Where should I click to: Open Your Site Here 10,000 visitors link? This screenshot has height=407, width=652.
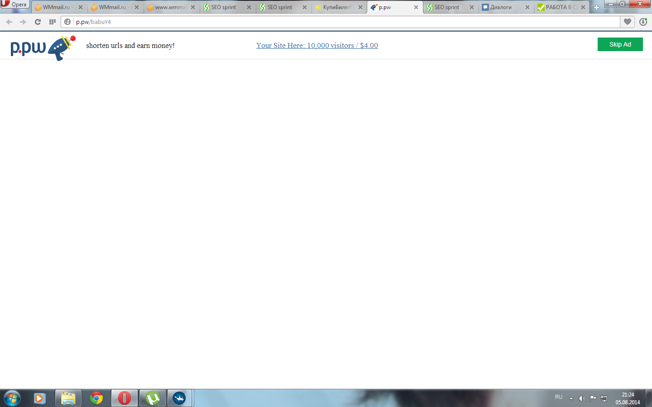point(317,45)
